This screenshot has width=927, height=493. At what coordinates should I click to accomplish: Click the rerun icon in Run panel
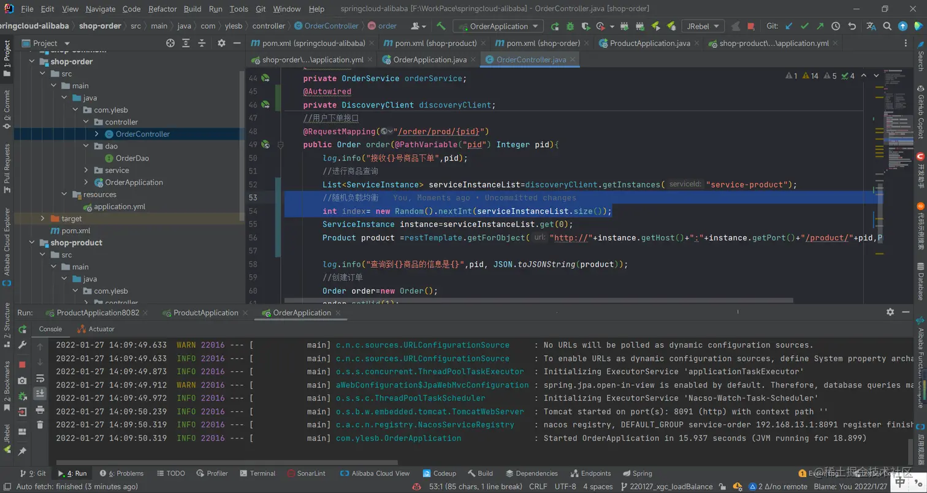click(23, 329)
